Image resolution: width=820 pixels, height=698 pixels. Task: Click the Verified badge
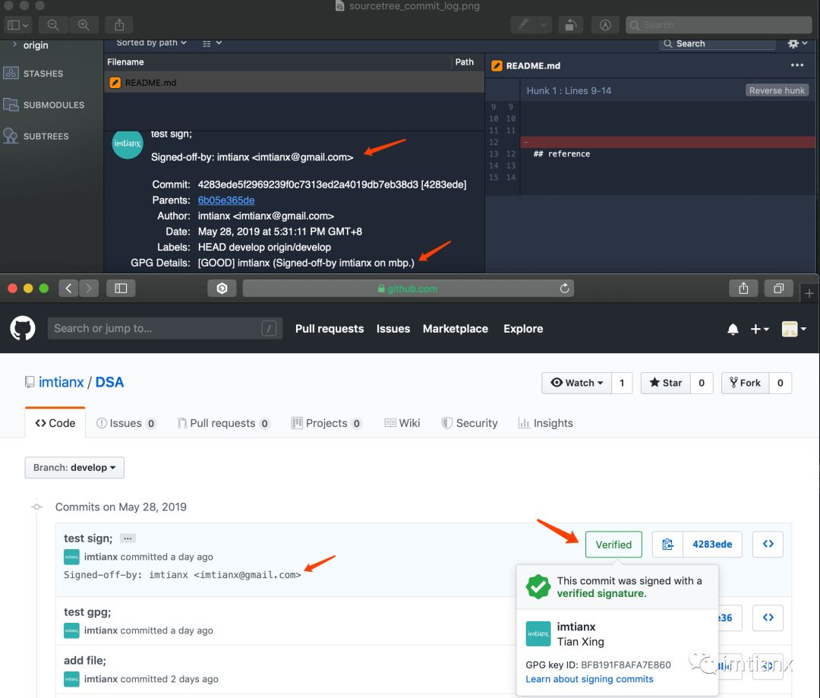tap(613, 544)
